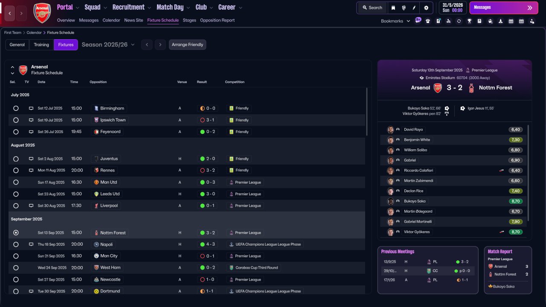Open the Calendar submenu item

(x=111, y=20)
